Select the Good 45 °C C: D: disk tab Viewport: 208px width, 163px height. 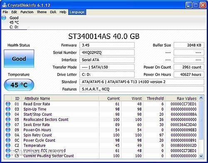point(14,22)
